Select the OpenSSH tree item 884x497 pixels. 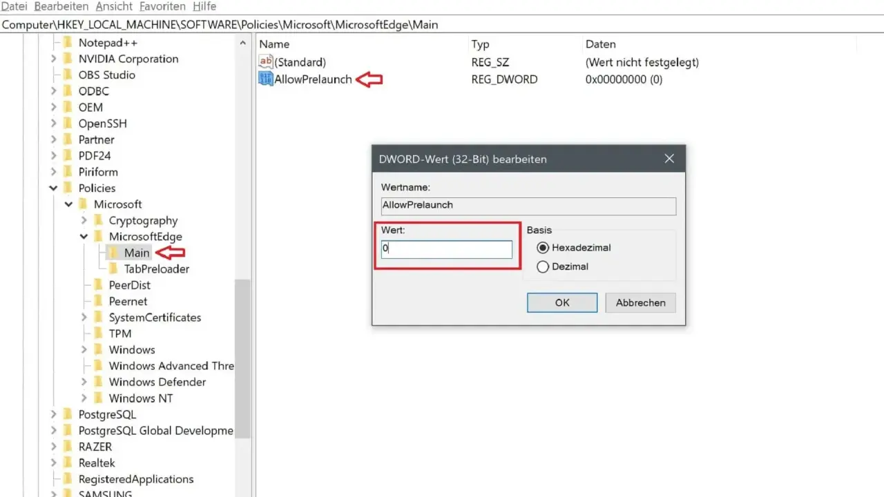coord(103,124)
